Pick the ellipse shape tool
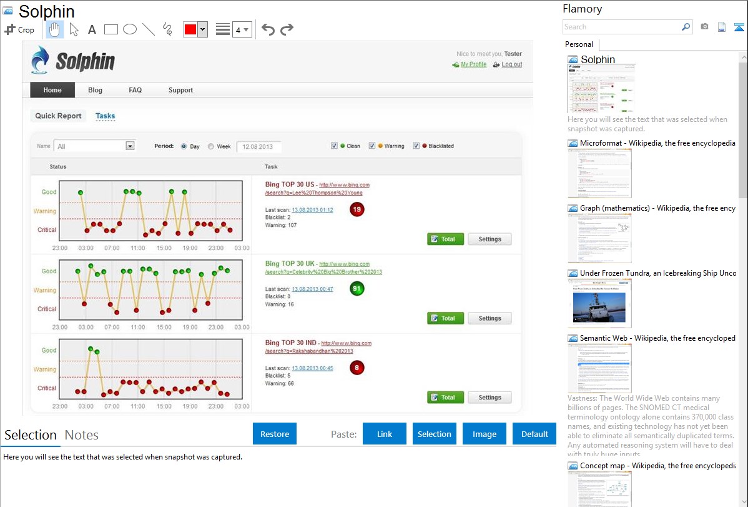Image resolution: width=748 pixels, height=507 pixels. pos(130,29)
